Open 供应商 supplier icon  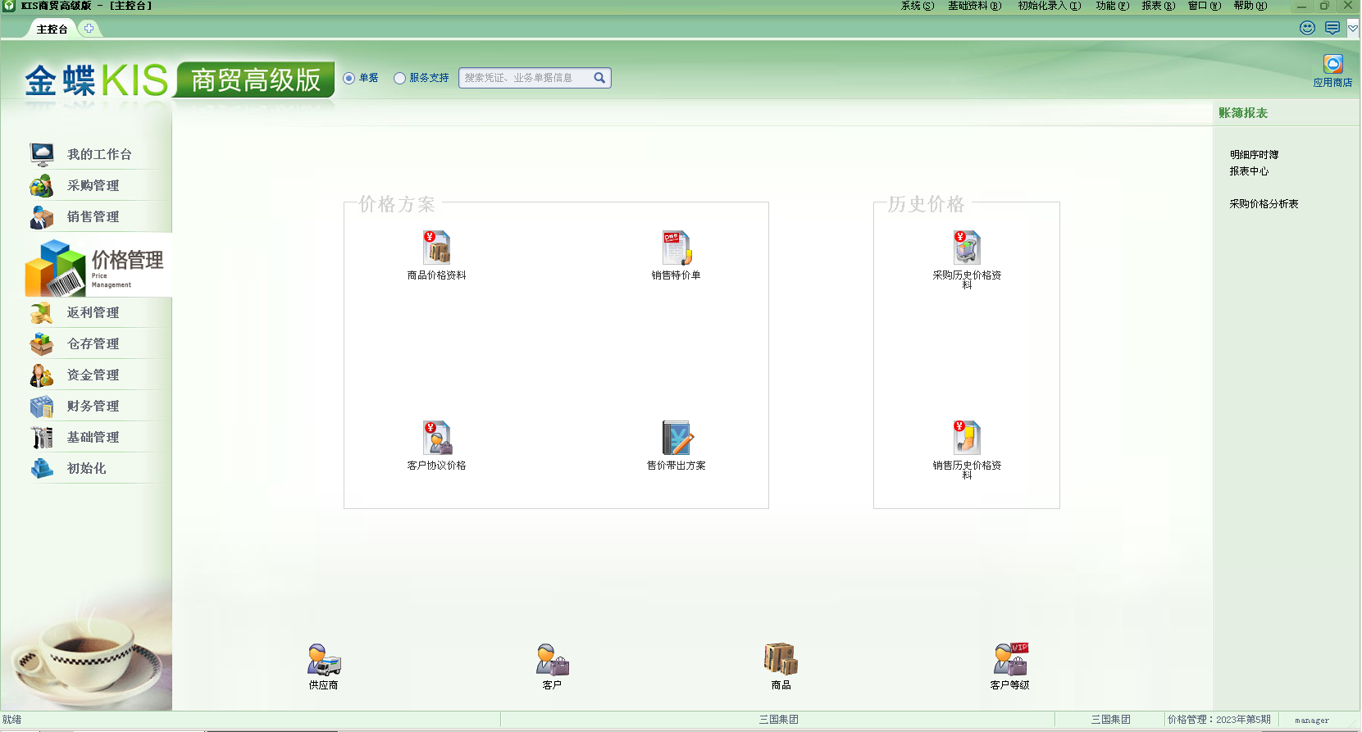324,660
